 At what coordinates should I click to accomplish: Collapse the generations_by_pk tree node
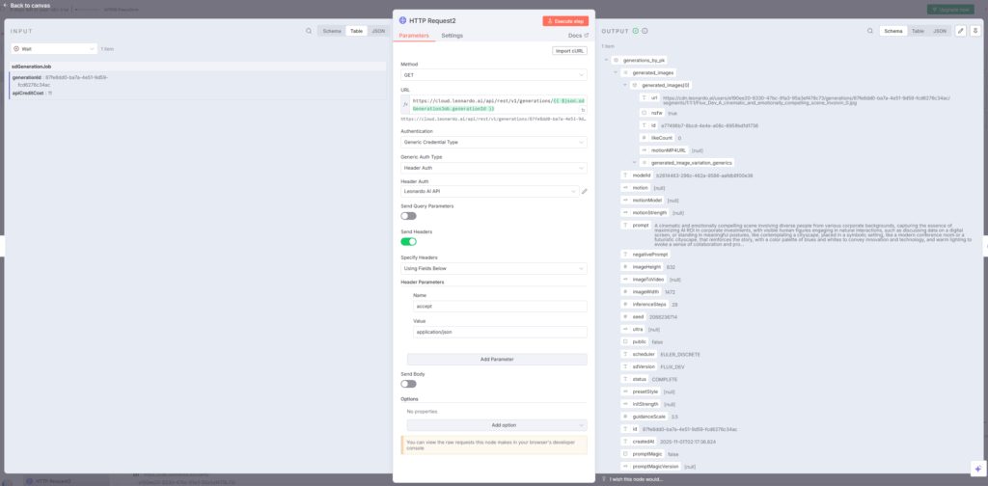[x=606, y=60]
